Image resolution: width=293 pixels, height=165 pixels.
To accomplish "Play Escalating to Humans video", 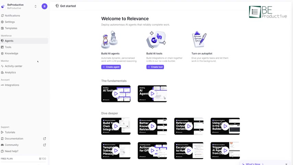I will (x=189, y=151).
